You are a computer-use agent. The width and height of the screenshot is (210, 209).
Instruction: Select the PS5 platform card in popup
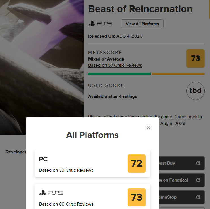point(92,197)
